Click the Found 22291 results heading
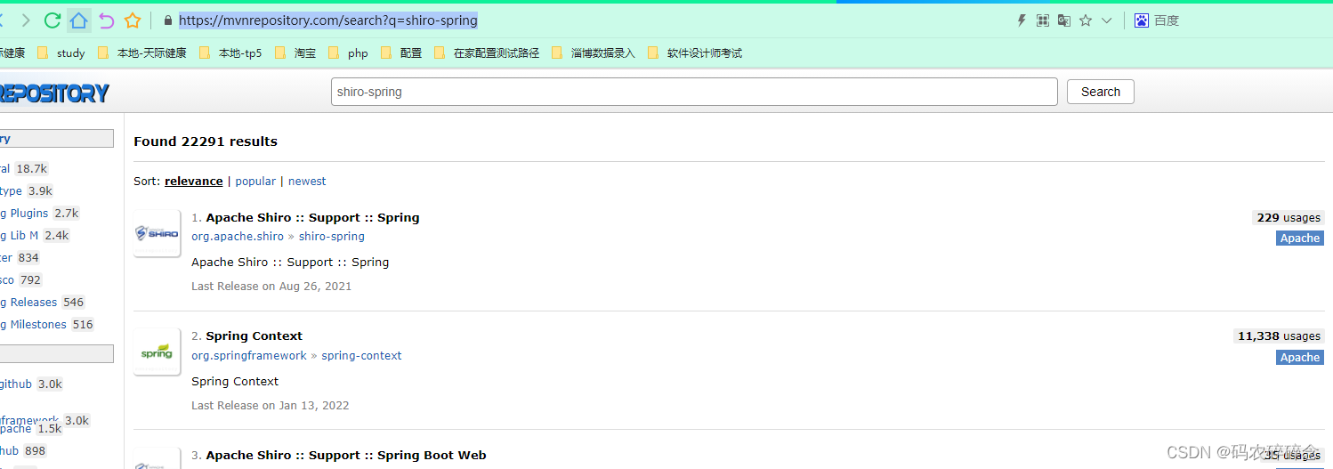 206,142
